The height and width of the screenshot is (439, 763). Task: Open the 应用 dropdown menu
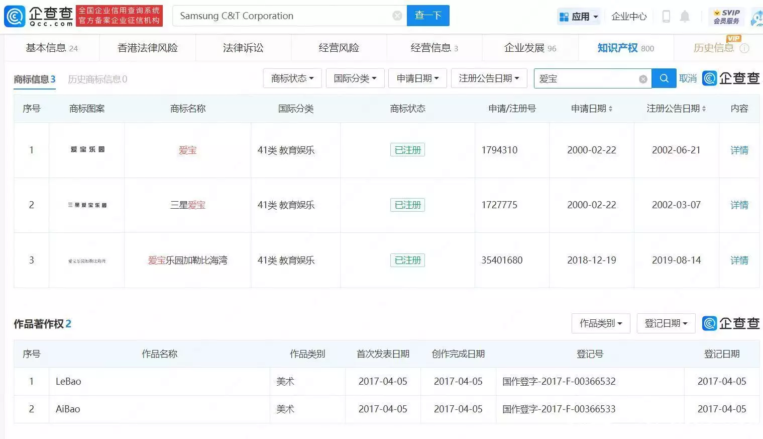point(579,16)
